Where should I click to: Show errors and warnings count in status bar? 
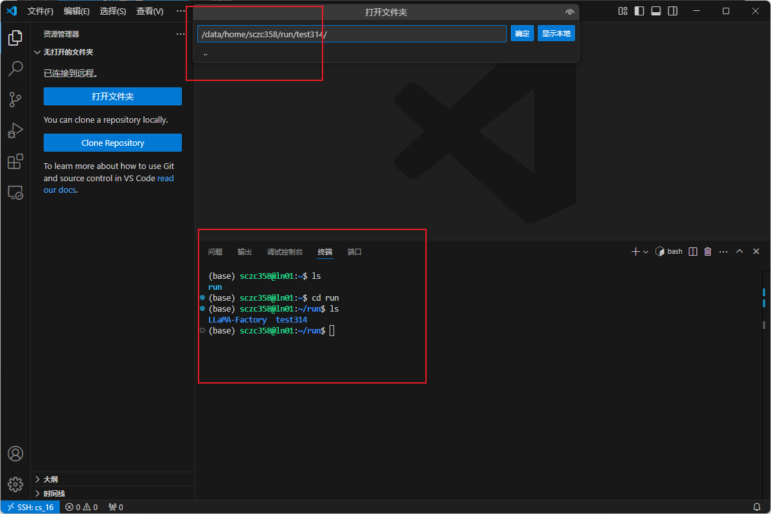tap(82, 507)
